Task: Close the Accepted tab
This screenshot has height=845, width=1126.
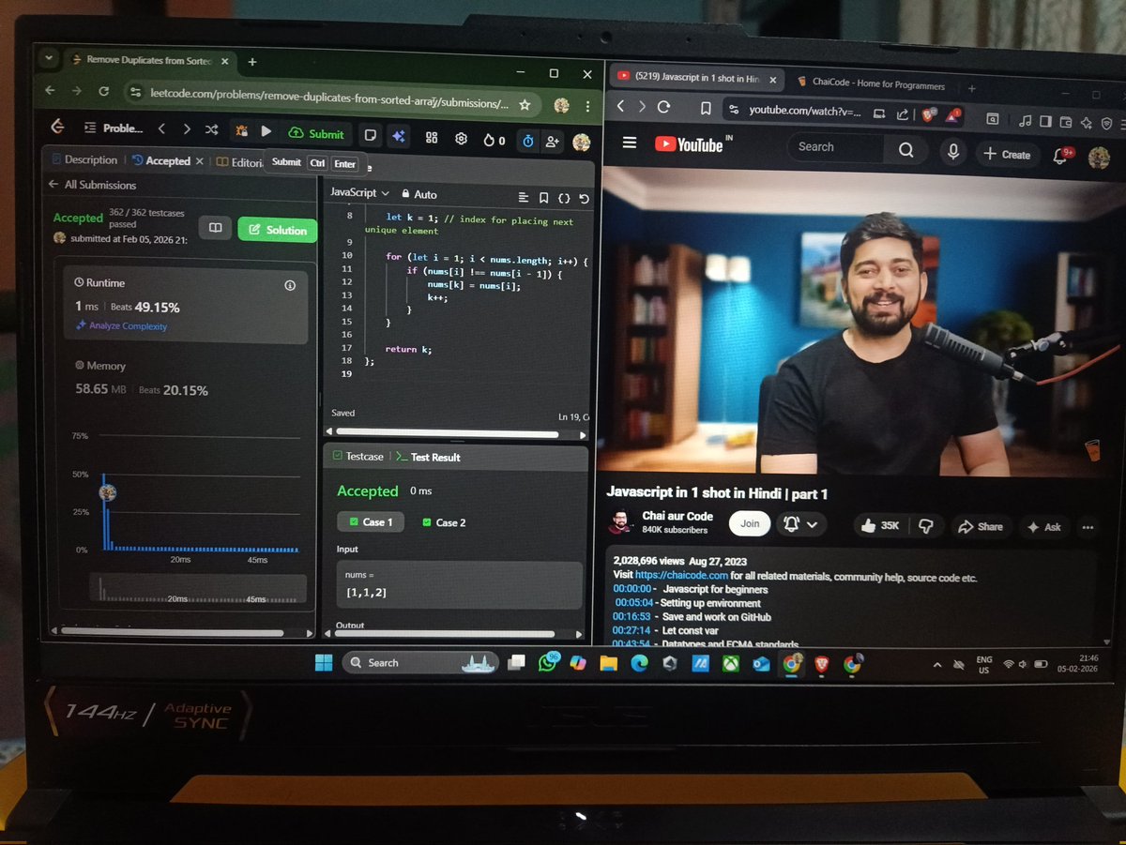Action: click(200, 161)
